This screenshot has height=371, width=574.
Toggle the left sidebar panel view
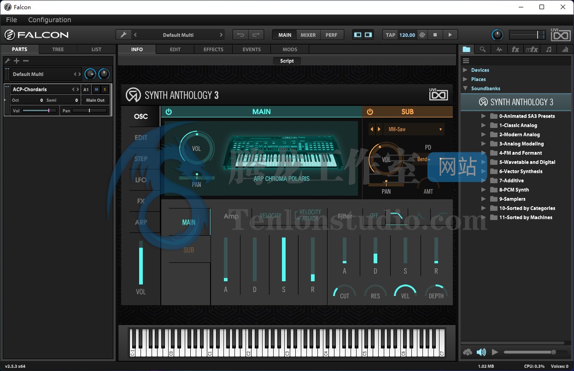pyautogui.click(x=358, y=35)
